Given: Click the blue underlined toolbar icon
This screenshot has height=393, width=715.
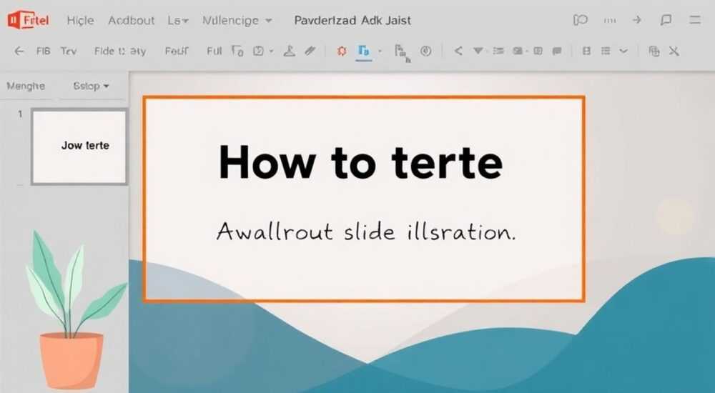Looking at the screenshot, I should 363,51.
